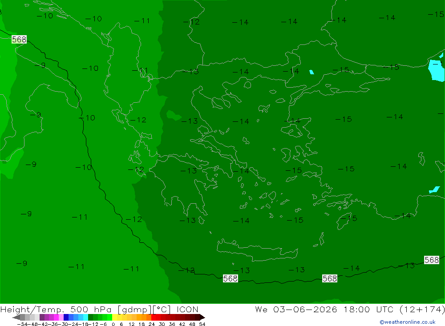Click the We 03-06-2026 forecast date
Image resolution: width=445 pixels, height=326 pixels.
pos(296,309)
